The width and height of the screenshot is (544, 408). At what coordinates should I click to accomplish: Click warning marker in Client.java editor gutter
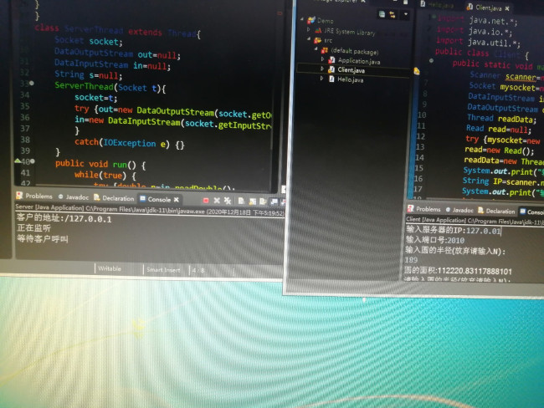pos(417,71)
